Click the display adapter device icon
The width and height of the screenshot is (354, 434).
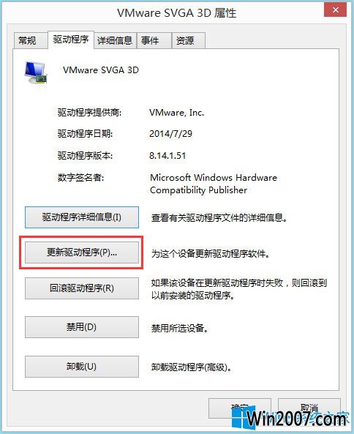(x=36, y=72)
